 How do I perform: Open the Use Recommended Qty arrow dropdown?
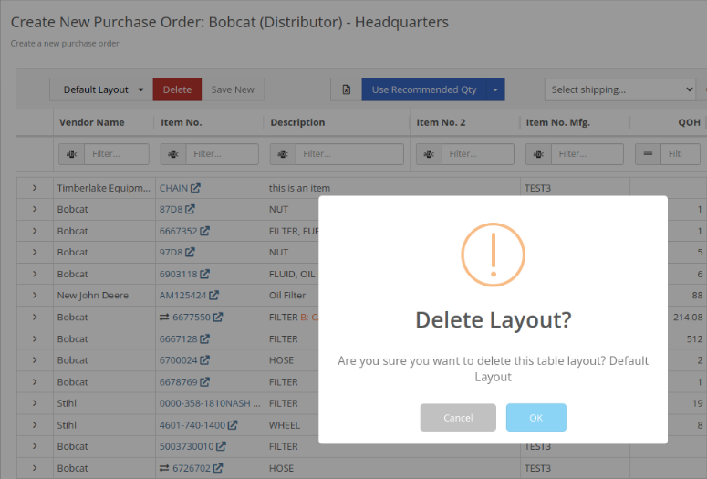(495, 89)
